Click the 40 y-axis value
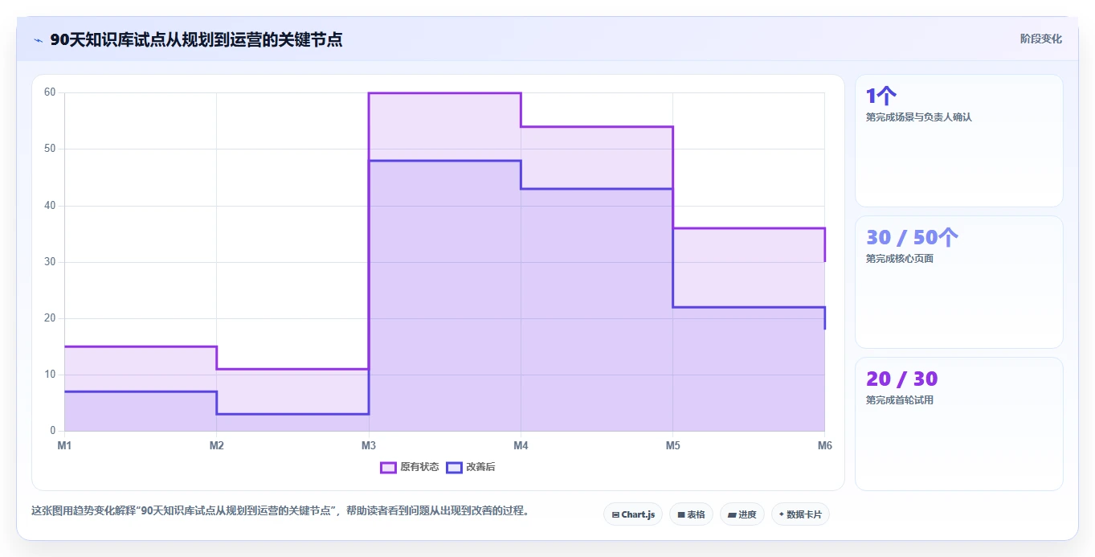 tap(50, 206)
